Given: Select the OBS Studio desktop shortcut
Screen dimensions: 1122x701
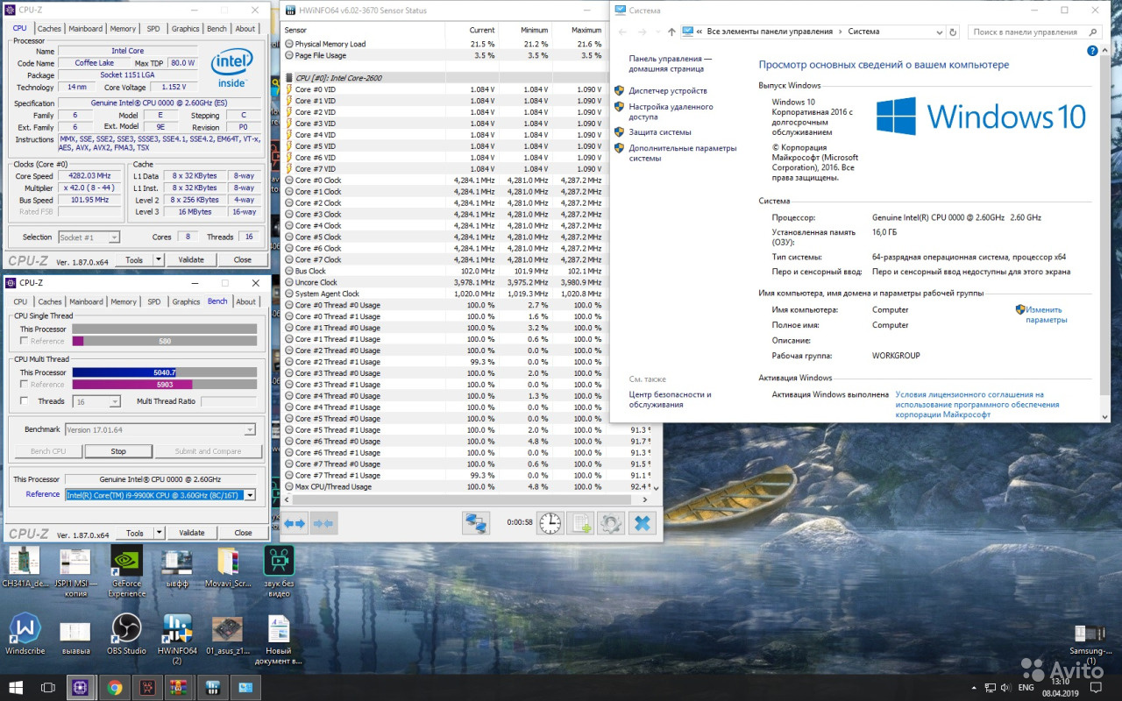Looking at the screenshot, I should tap(126, 634).
